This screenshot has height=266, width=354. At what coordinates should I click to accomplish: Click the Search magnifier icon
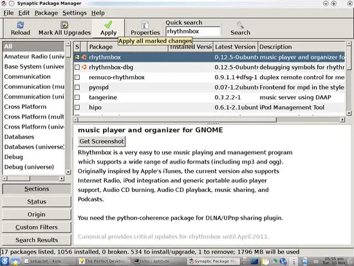coord(240,25)
